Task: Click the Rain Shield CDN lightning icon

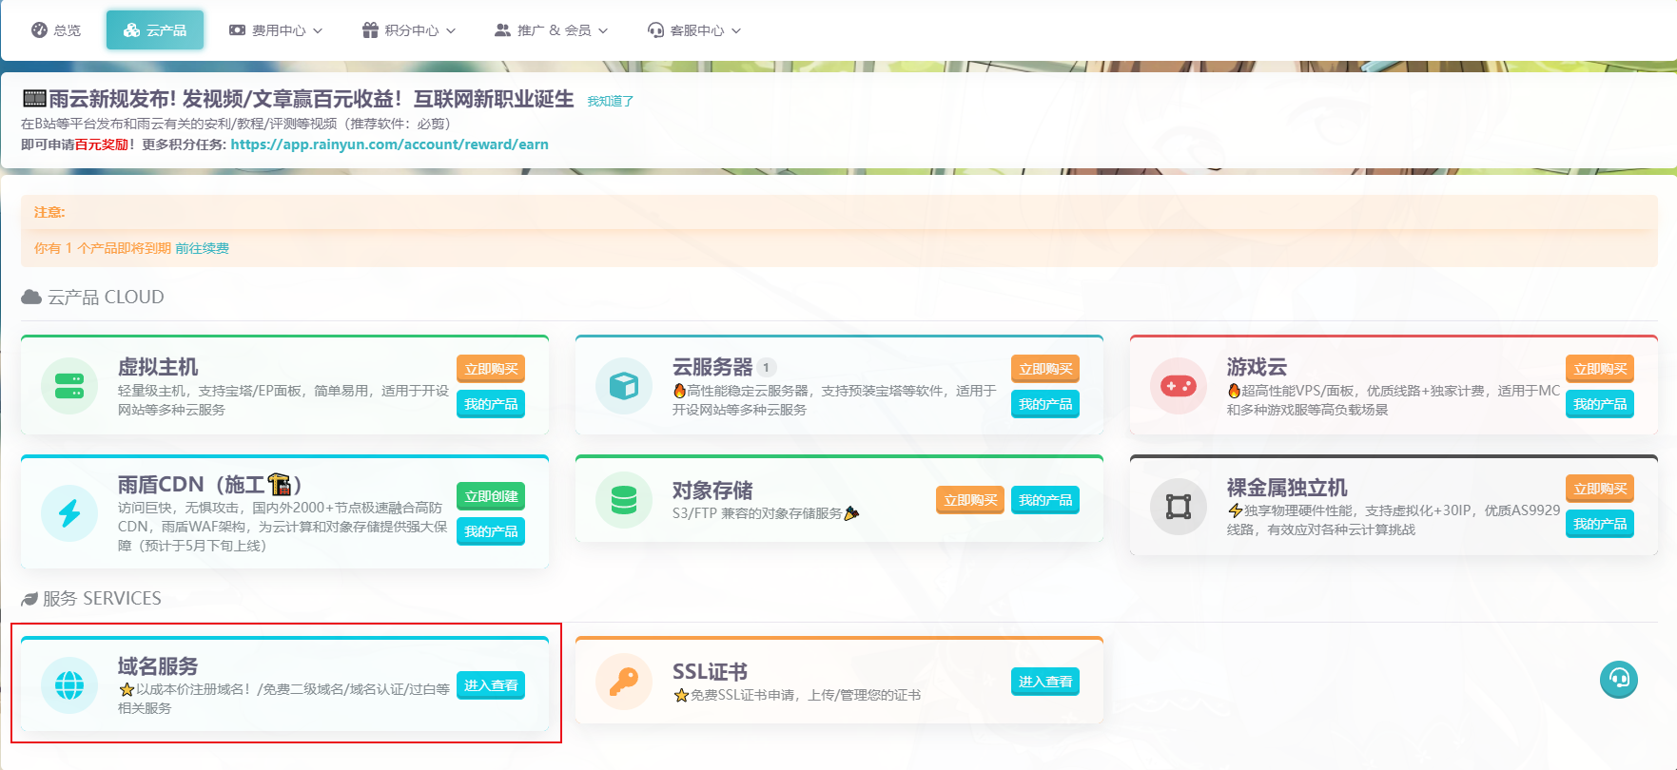Action: click(x=69, y=513)
